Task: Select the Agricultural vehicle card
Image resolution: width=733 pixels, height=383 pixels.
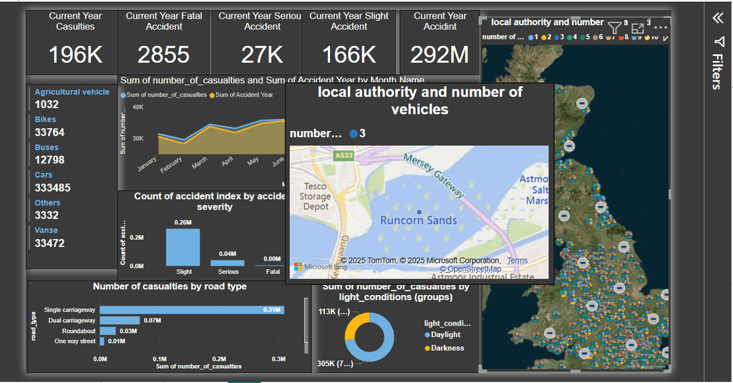Action: (x=72, y=99)
